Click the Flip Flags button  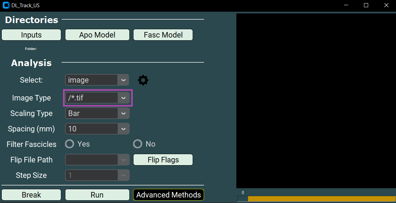pyautogui.click(x=163, y=160)
